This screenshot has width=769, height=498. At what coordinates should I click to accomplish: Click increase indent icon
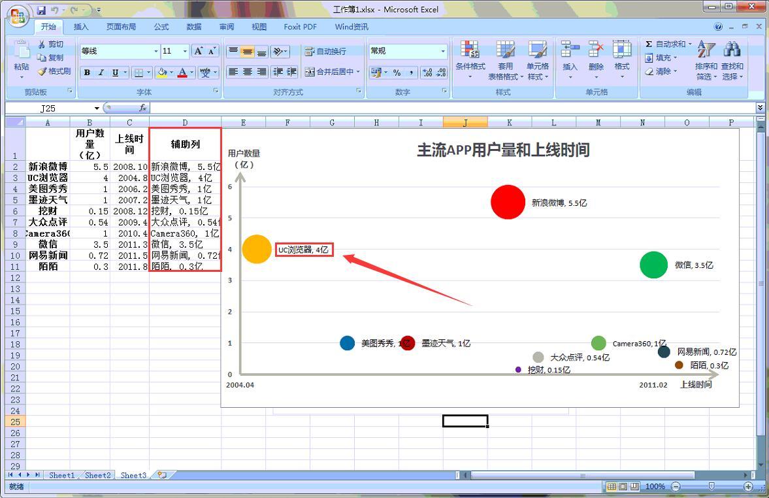click(292, 72)
